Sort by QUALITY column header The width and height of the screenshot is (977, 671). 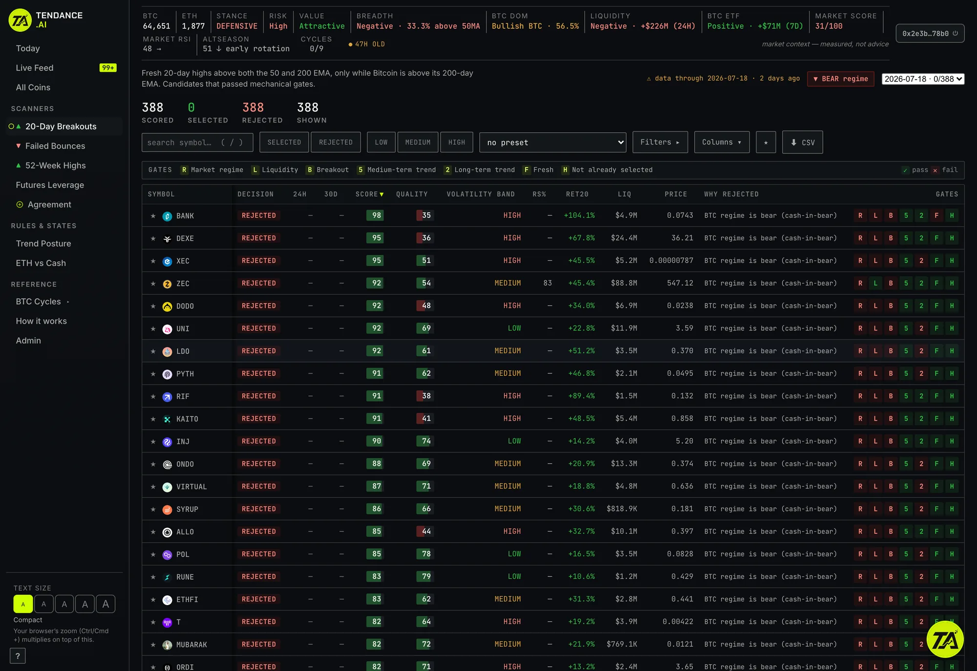(412, 194)
